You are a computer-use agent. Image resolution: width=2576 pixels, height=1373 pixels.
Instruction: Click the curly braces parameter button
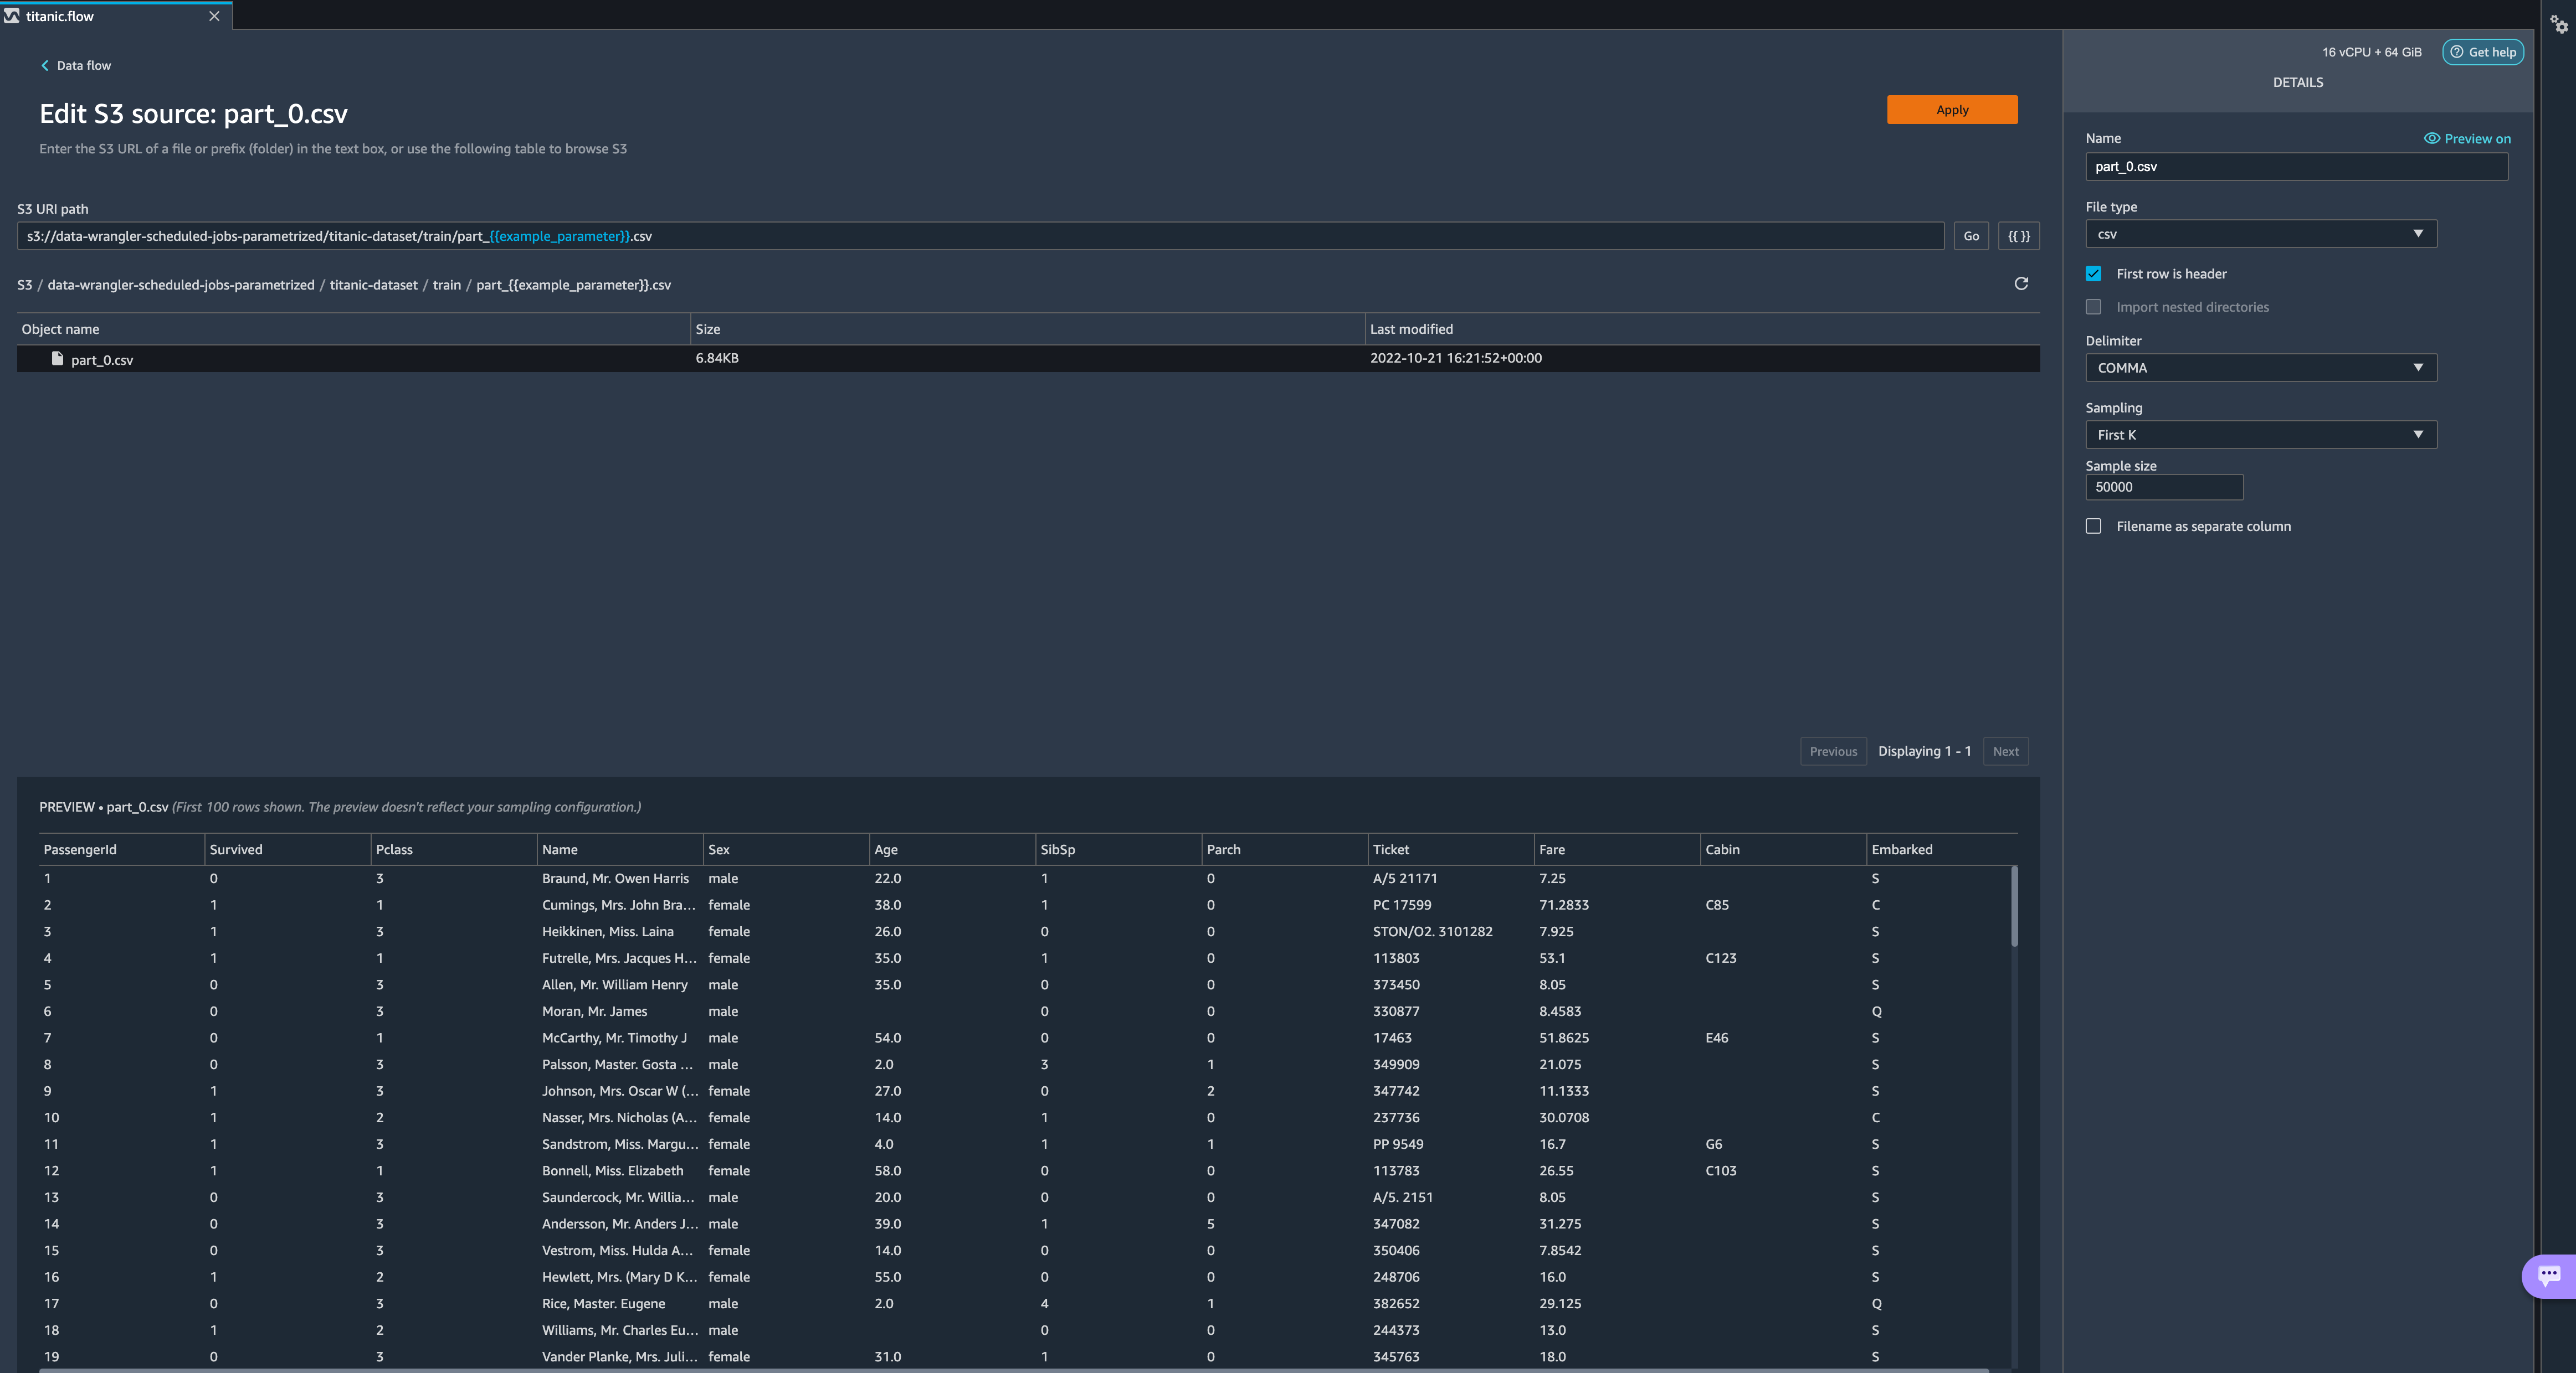click(2018, 236)
